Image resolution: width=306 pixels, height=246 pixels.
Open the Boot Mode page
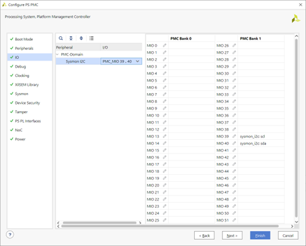pos(24,39)
